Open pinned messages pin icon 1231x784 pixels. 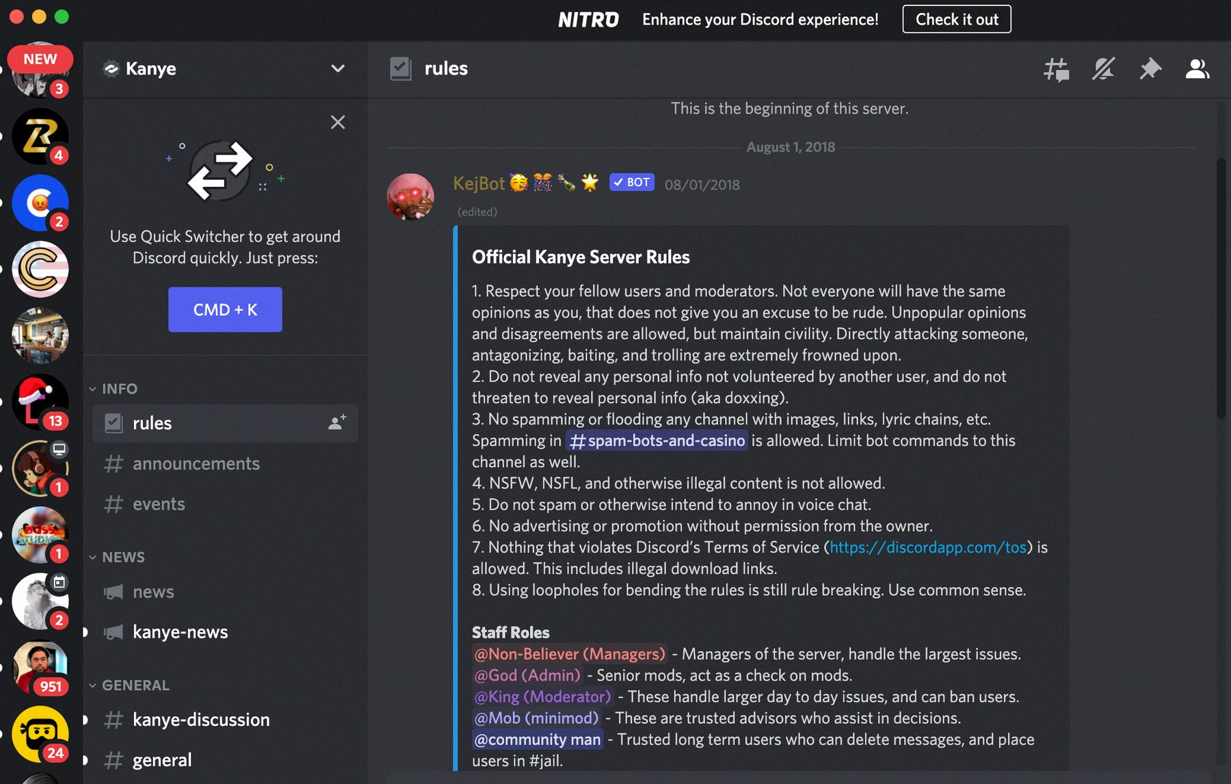click(1150, 68)
